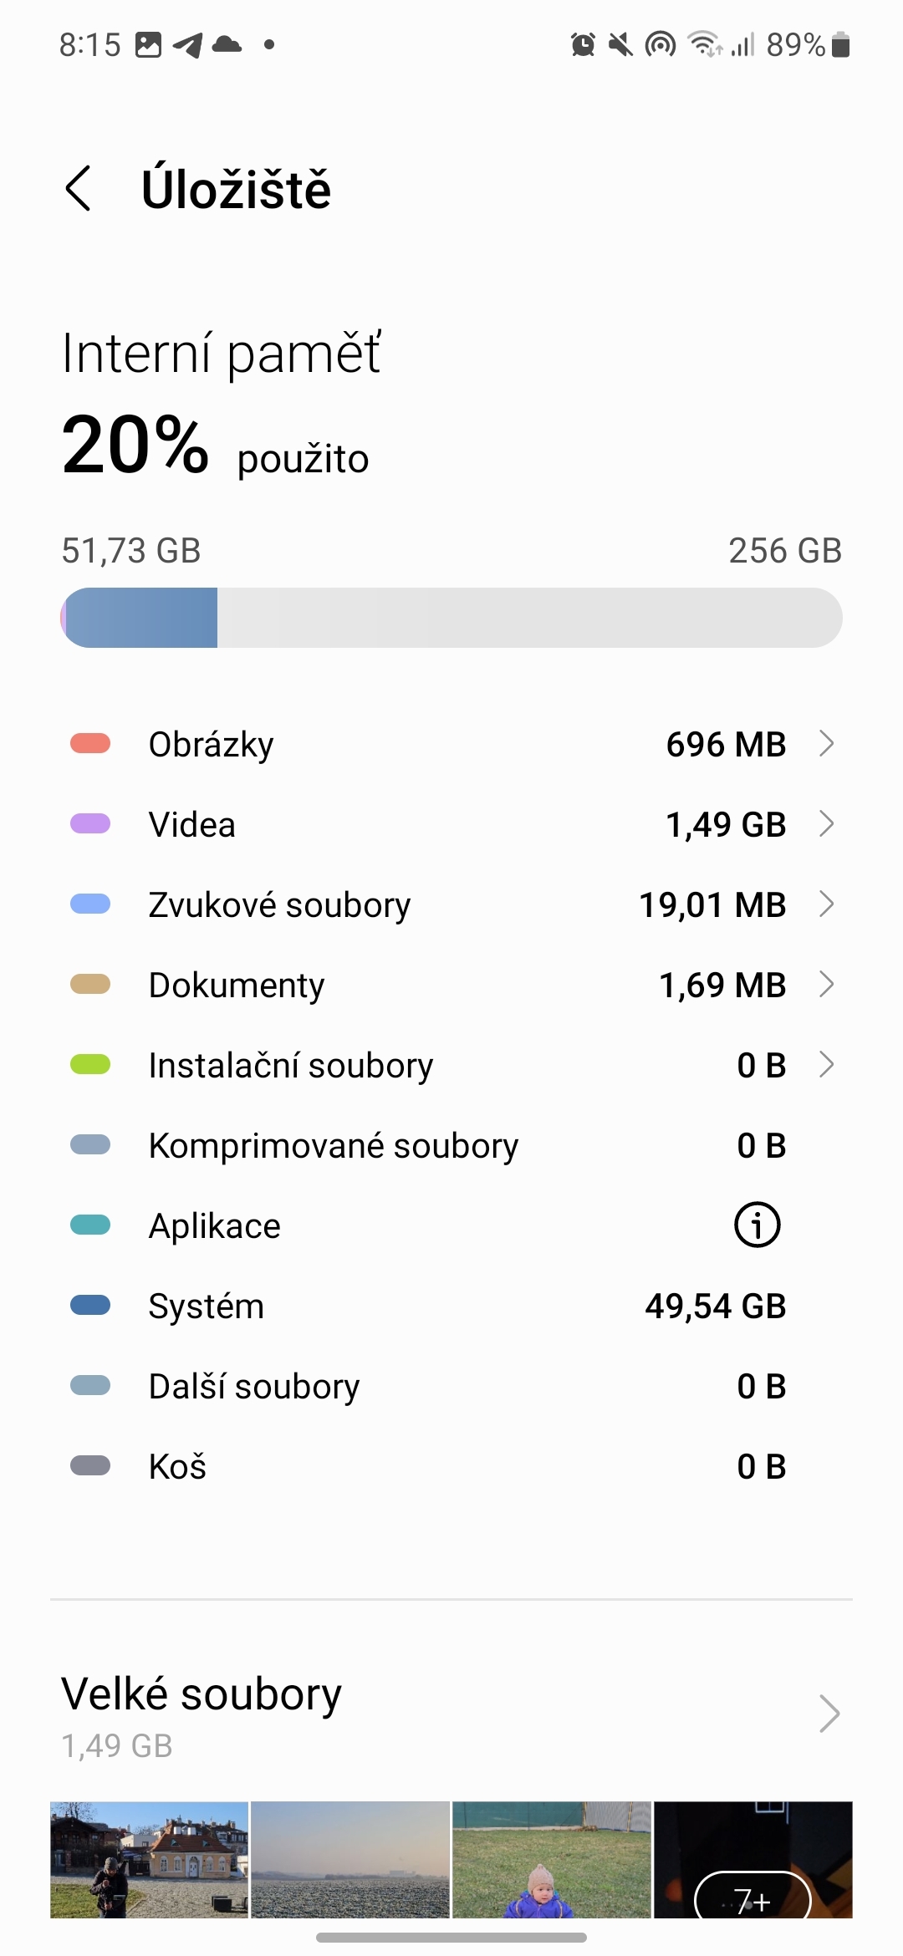The image size is (903, 1956).
Task: Open the building photo thumbnail
Action: [150, 1859]
